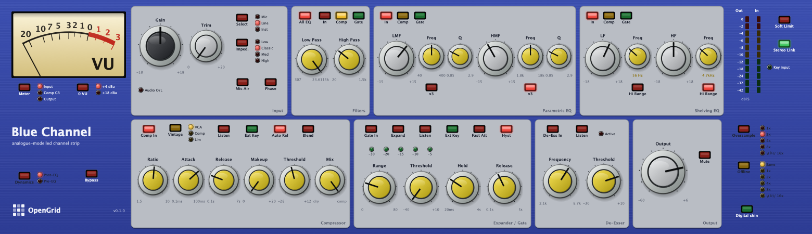The image size is (812, 234).
Task: Click the input Select button
Action: coord(242,18)
